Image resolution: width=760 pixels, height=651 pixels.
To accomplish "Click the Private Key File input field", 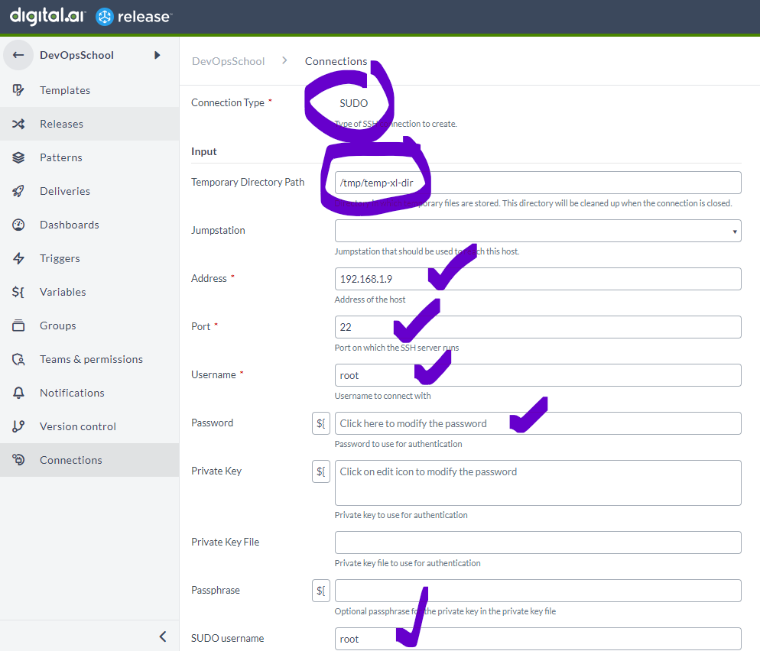I will [538, 542].
